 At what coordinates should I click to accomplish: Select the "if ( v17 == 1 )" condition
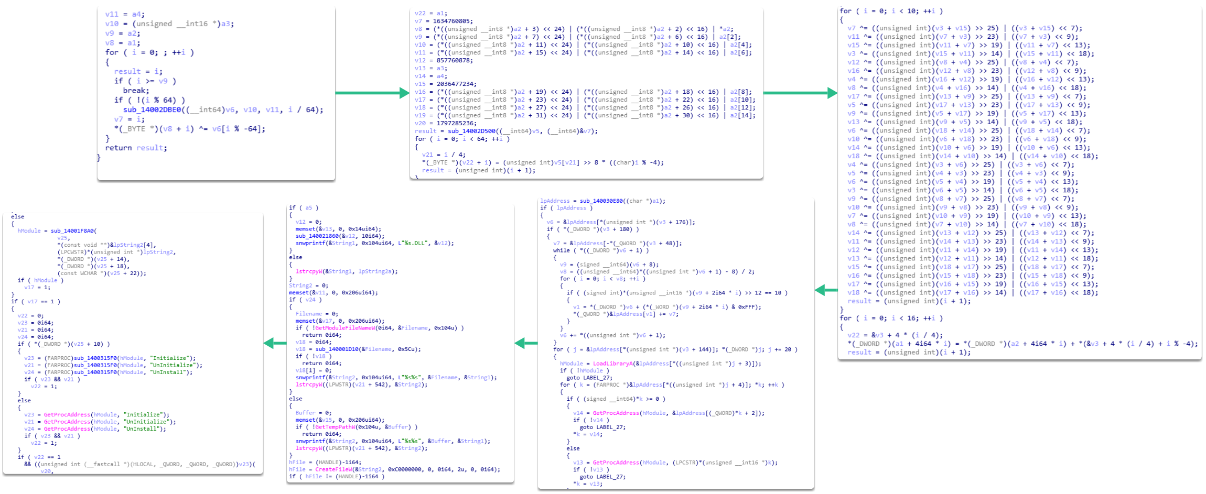[36, 302]
